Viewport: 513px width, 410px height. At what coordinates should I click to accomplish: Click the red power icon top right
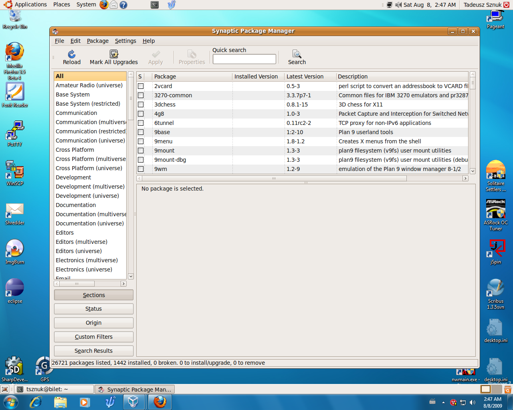pyautogui.click(x=507, y=5)
